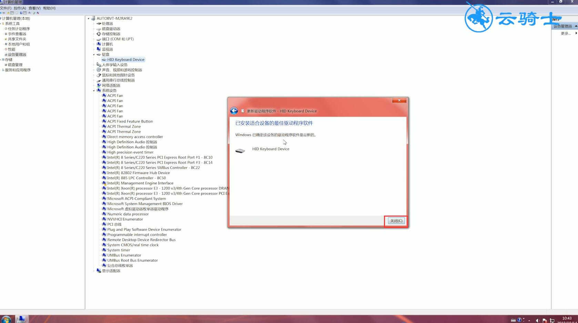
Task: Click the 计算机 category icon
Action: tap(99, 44)
